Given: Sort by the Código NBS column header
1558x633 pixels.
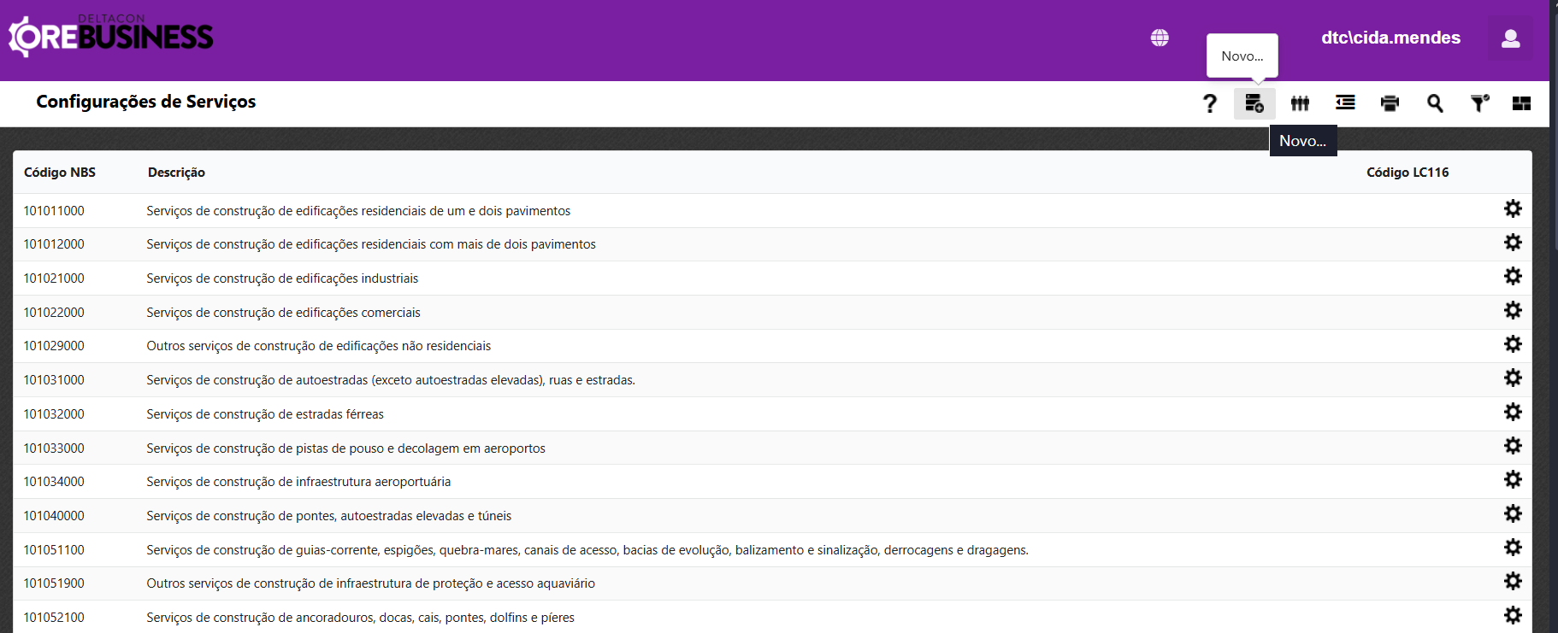Looking at the screenshot, I should [60, 173].
